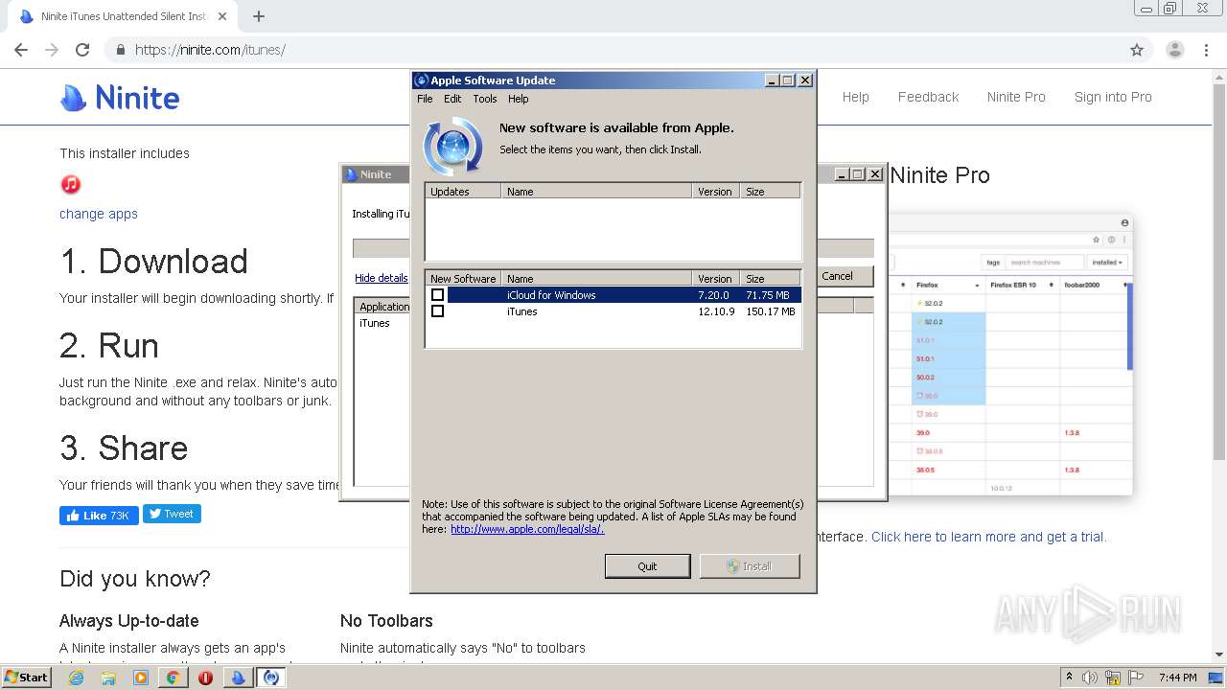Click the Apple Software Update globe icon
The height and width of the screenshot is (690, 1227).
452,146
